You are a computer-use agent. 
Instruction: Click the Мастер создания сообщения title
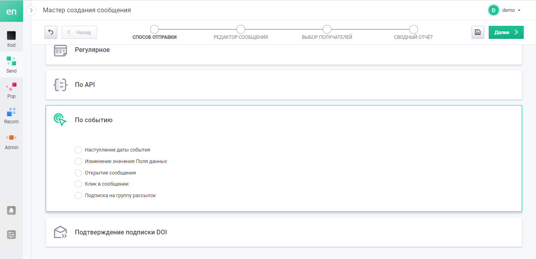(87, 10)
